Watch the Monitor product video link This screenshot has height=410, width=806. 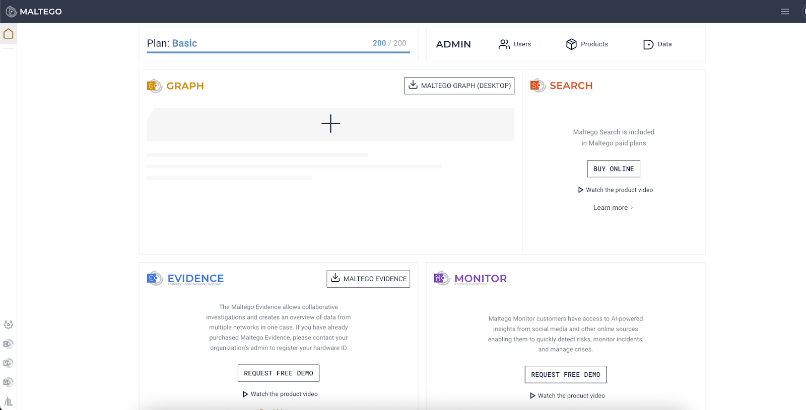[x=568, y=396]
